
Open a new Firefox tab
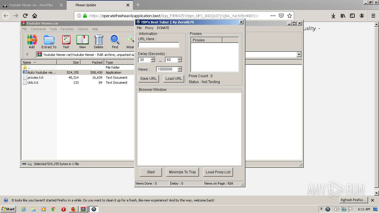click(138, 5)
